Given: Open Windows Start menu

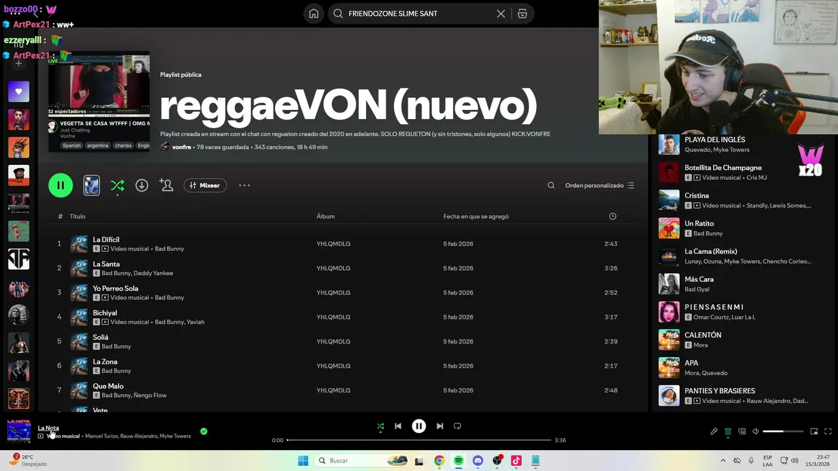Looking at the screenshot, I should tap(303, 461).
